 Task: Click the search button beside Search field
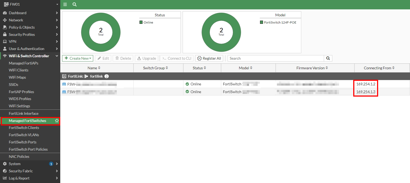point(328,58)
